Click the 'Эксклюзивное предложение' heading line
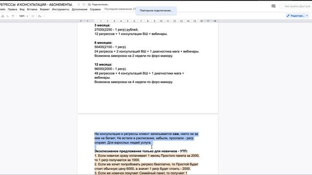This screenshot has width=312, height=175. pyautogui.click(x=141, y=151)
